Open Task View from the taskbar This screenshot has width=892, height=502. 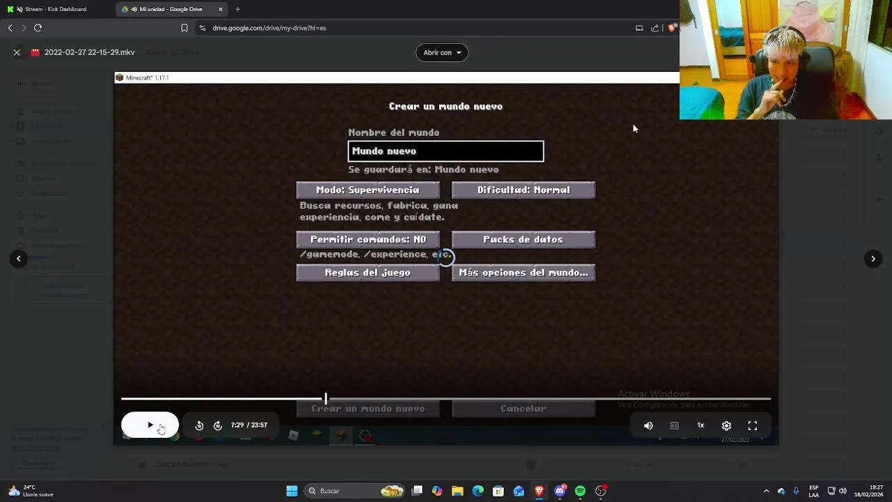pos(417,491)
